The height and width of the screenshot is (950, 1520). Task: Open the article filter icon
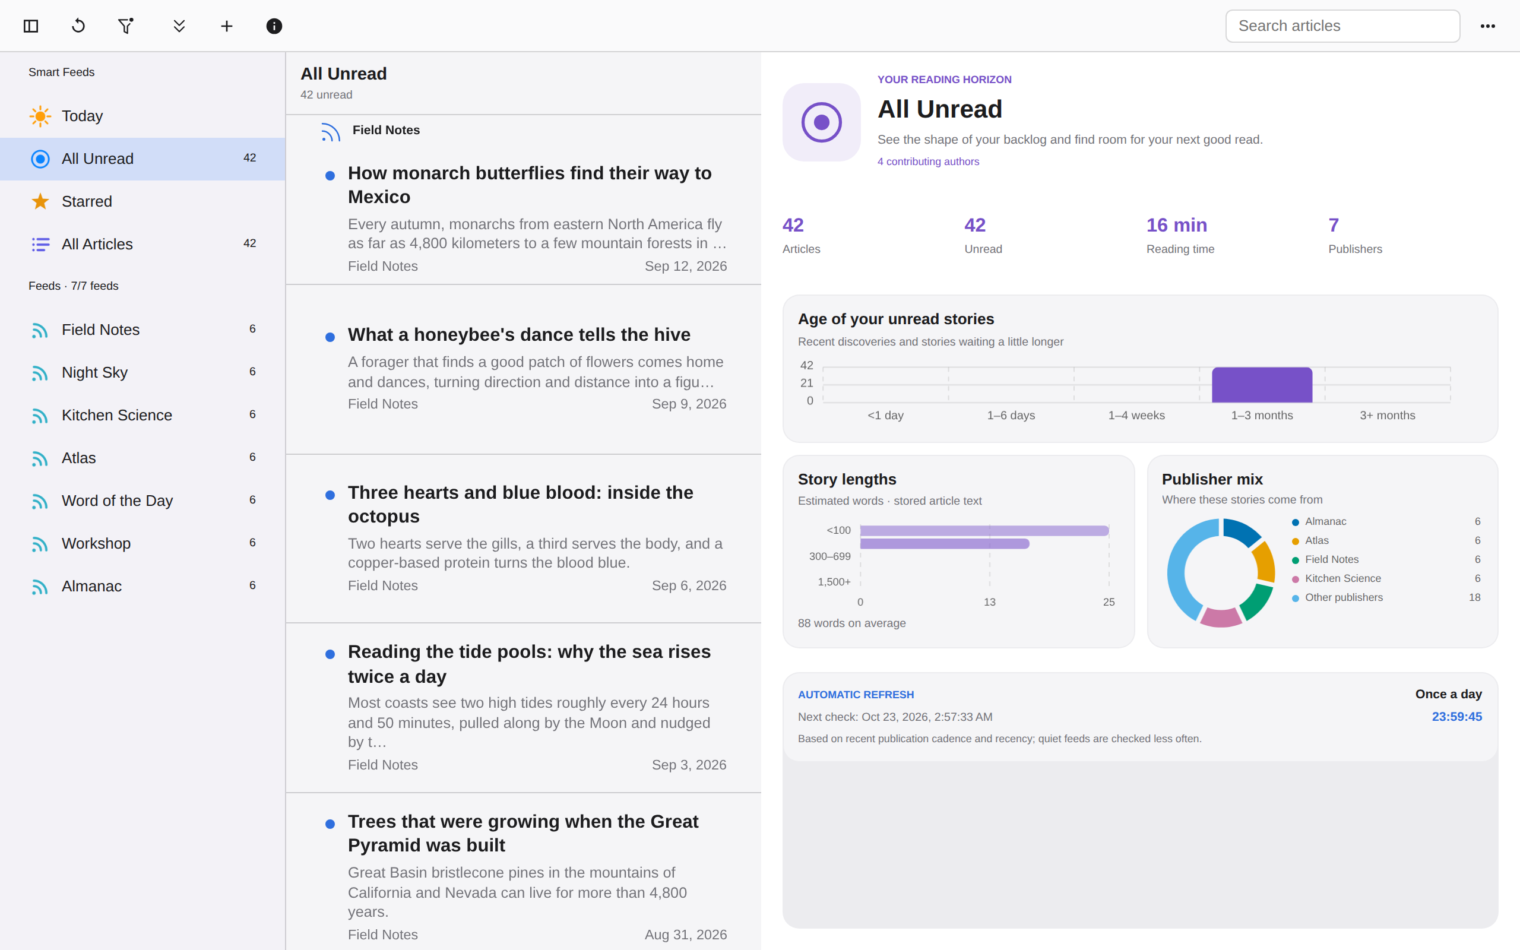point(126,26)
